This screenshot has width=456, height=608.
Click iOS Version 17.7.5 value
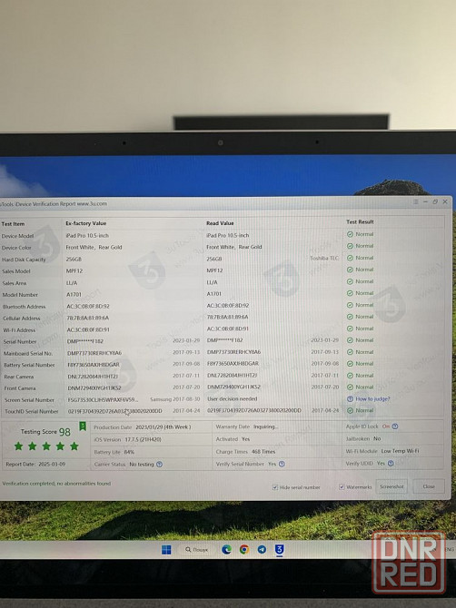143,439
